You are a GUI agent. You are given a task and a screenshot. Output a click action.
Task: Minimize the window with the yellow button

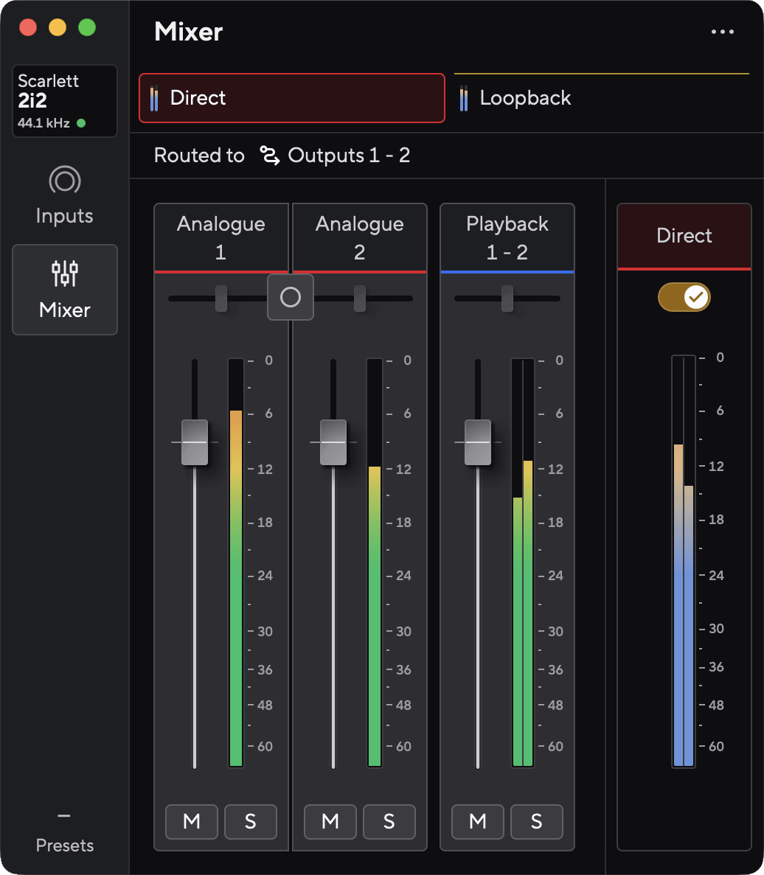tap(58, 27)
